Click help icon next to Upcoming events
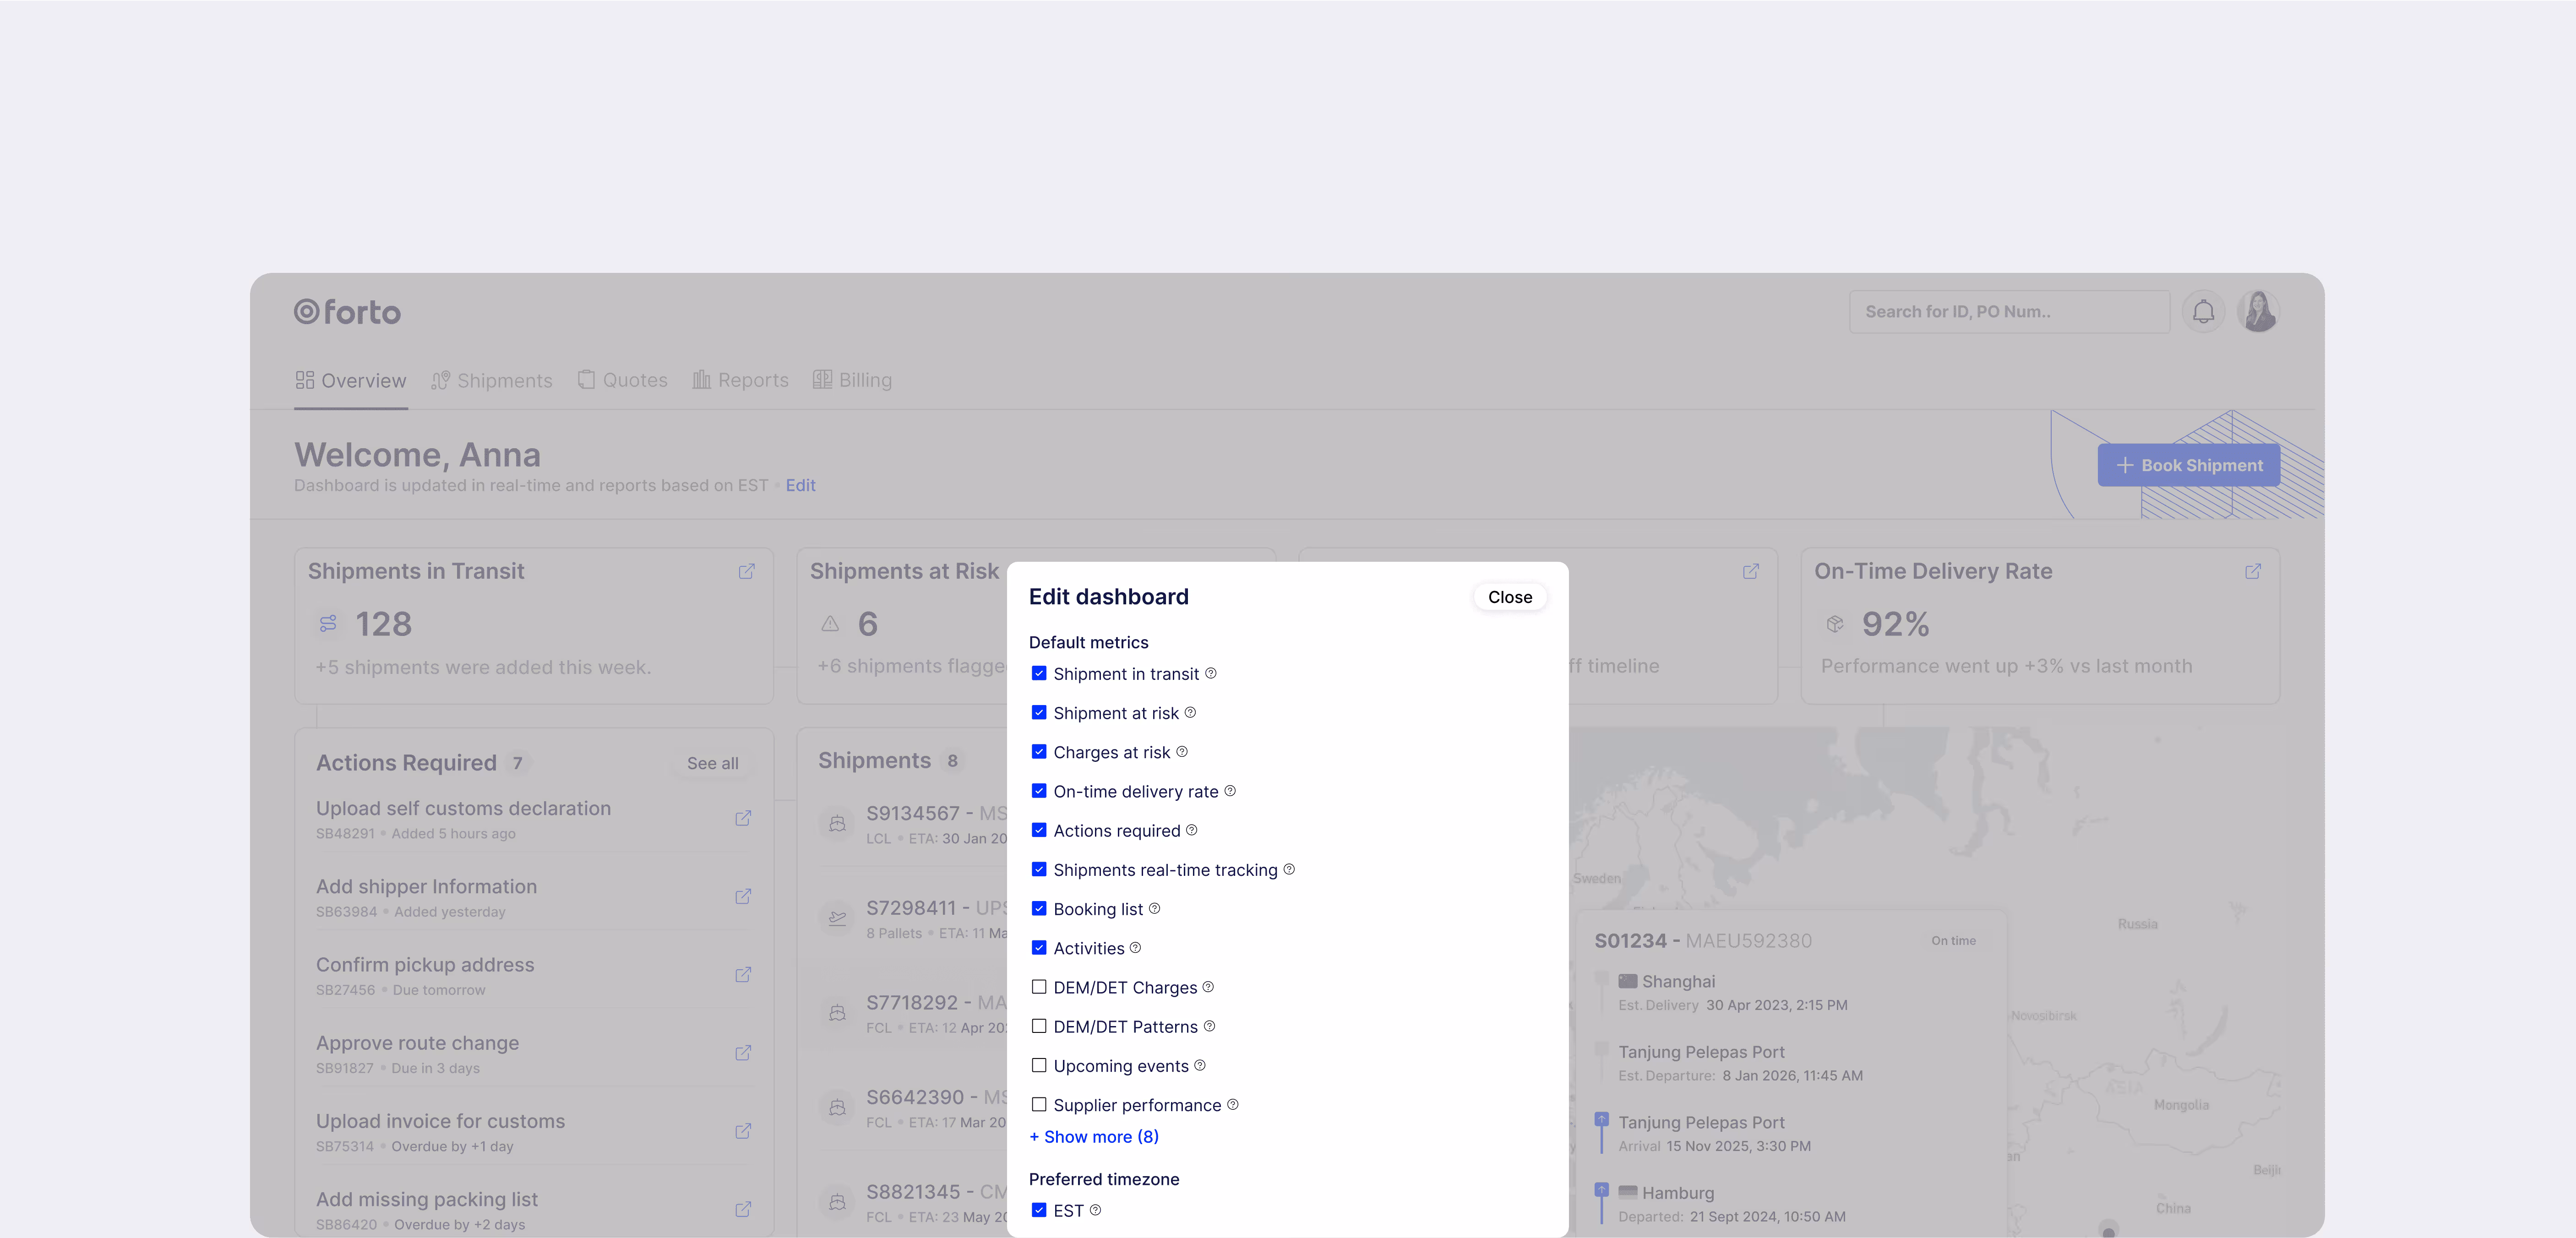The height and width of the screenshot is (1238, 2576). 1200,1065
